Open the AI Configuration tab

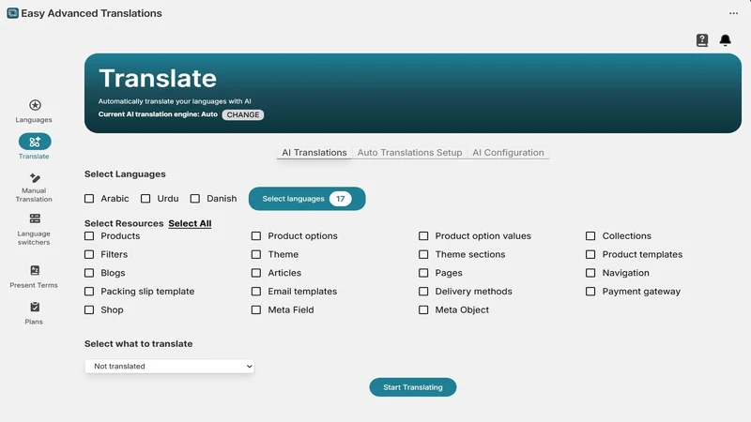tap(508, 153)
